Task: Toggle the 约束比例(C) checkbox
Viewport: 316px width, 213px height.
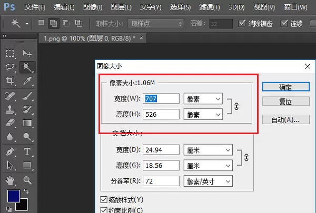Action: pos(104,210)
